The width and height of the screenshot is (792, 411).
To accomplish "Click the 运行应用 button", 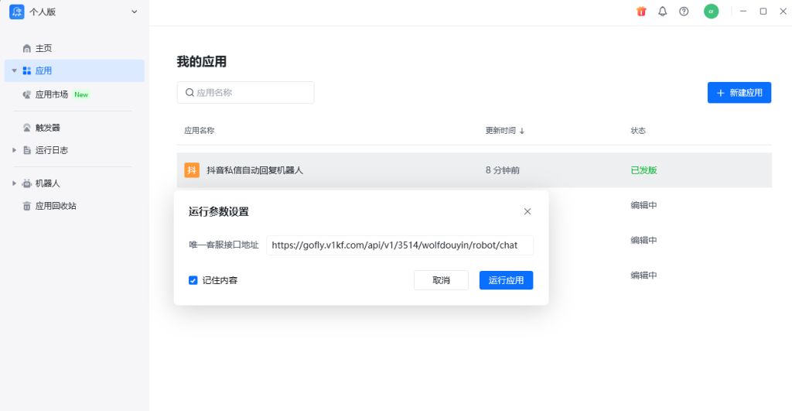I will pos(506,280).
